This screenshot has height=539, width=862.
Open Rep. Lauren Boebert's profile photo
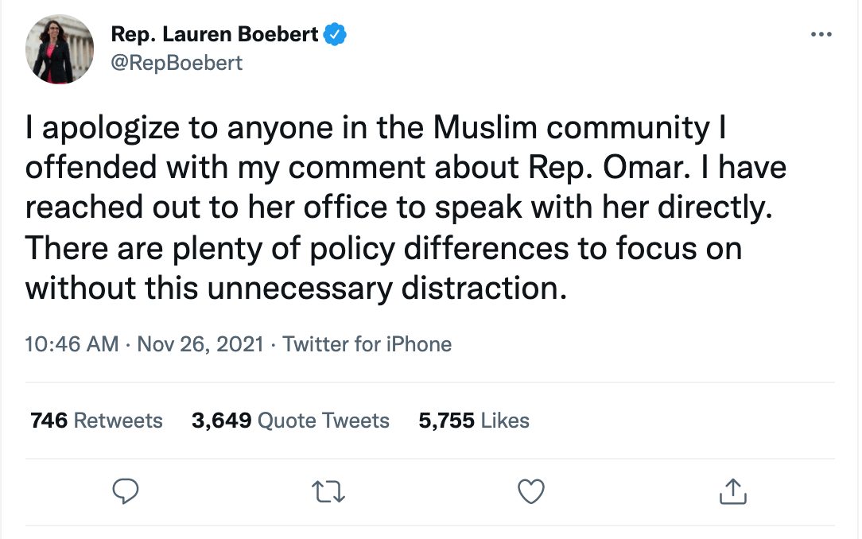60,49
